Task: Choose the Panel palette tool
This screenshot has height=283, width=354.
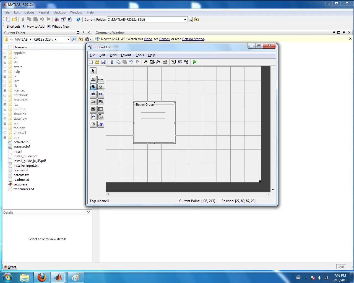Action: tap(101, 117)
